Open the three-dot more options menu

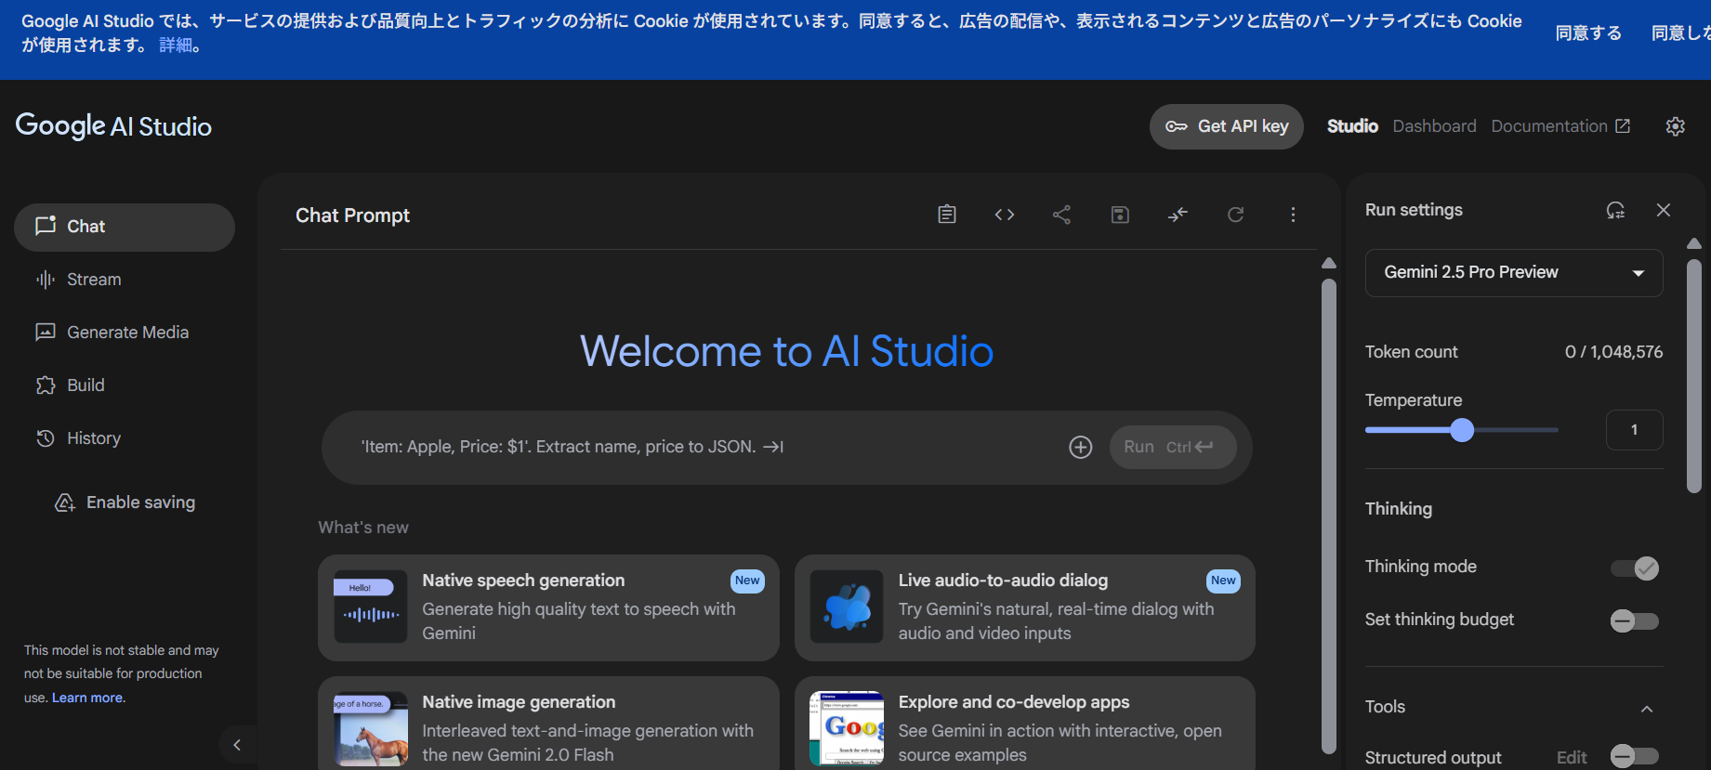(x=1293, y=215)
